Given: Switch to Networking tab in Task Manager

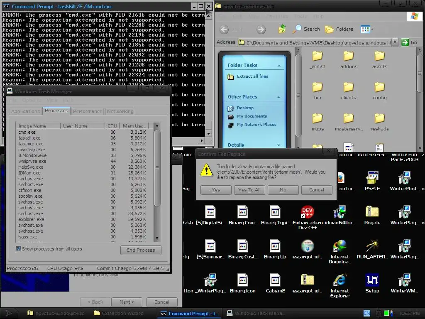Looking at the screenshot, I should tap(120, 111).
